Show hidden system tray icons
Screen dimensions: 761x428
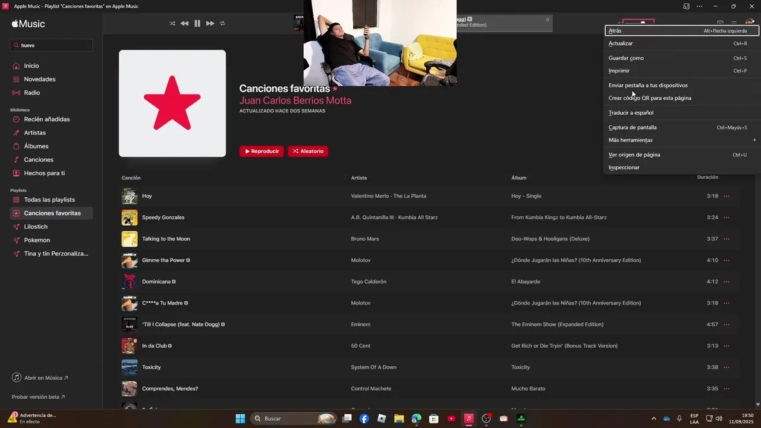click(654, 418)
